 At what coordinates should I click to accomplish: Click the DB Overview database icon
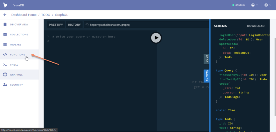coord(5,24)
